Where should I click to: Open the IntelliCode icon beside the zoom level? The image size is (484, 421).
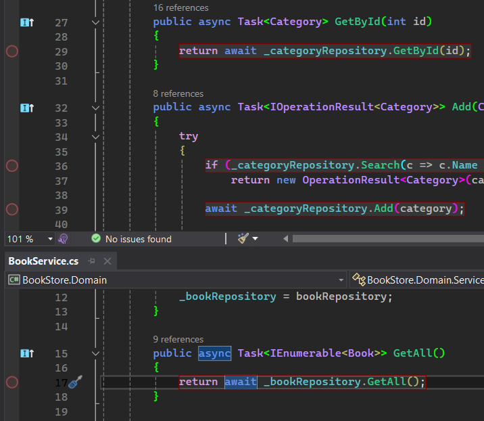coord(63,239)
